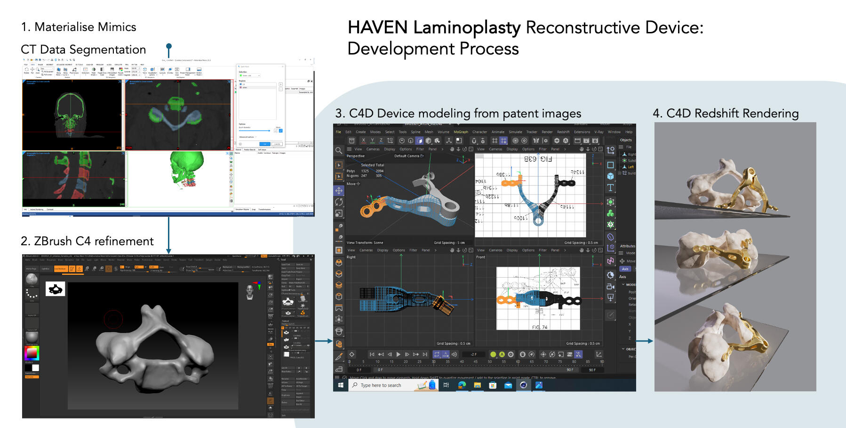Viewport: 846px width, 428px height.
Task: Select the Move tool in Cinema 4D
Action: click(x=339, y=191)
